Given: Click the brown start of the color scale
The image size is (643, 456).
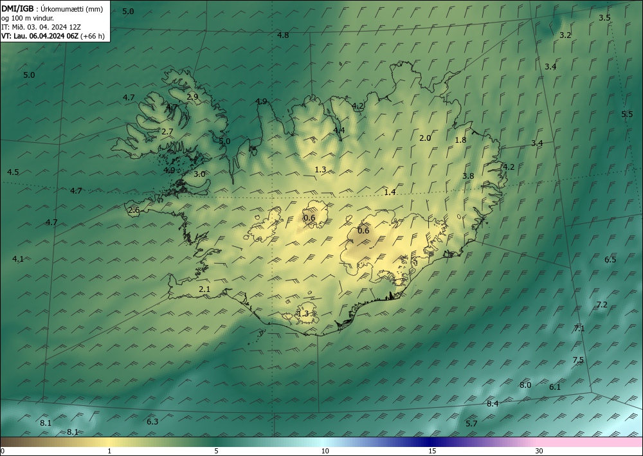Looking at the screenshot, I should 17,442.
